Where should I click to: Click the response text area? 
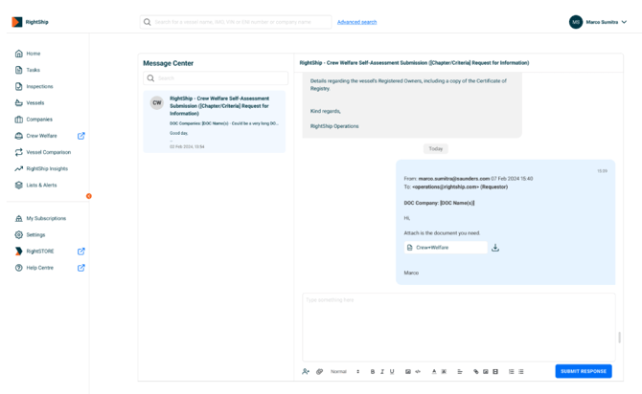coord(458,325)
